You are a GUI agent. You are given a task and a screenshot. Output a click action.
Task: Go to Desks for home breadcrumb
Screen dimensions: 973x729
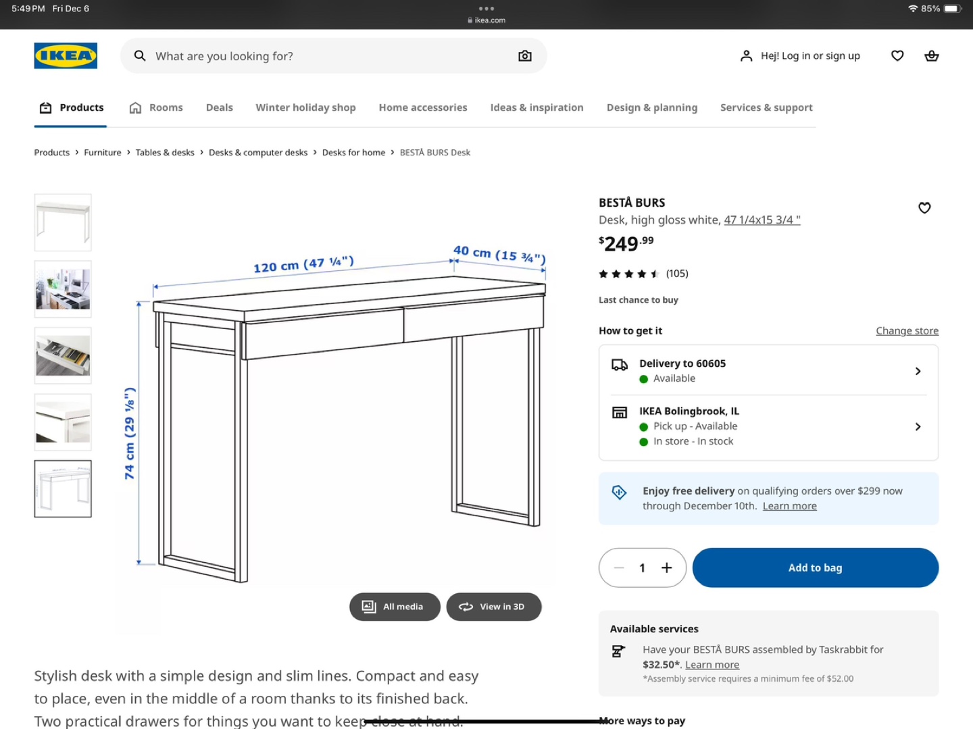[x=353, y=153]
